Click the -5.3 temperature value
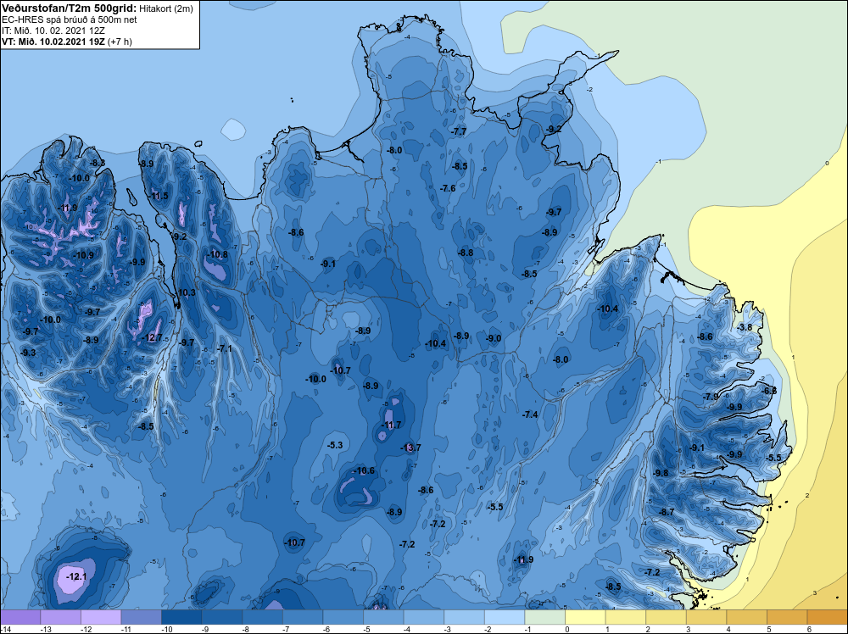This screenshot has width=848, height=634. (335, 445)
